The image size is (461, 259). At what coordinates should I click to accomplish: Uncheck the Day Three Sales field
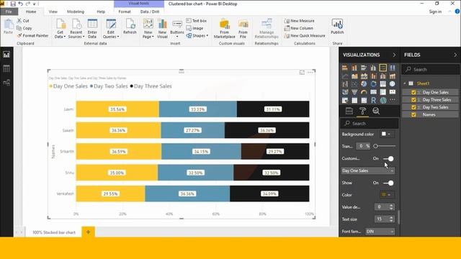(413, 100)
